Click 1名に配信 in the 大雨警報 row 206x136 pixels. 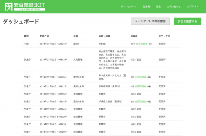(136, 60)
